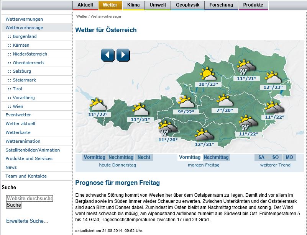Open the Produkte menu tab
Image resolution: width=307 pixels, height=235 pixels.
253,5
